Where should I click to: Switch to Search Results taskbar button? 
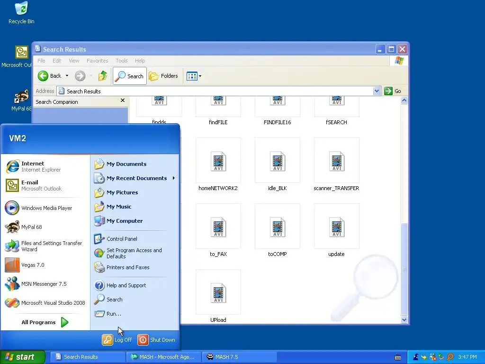[88, 357]
